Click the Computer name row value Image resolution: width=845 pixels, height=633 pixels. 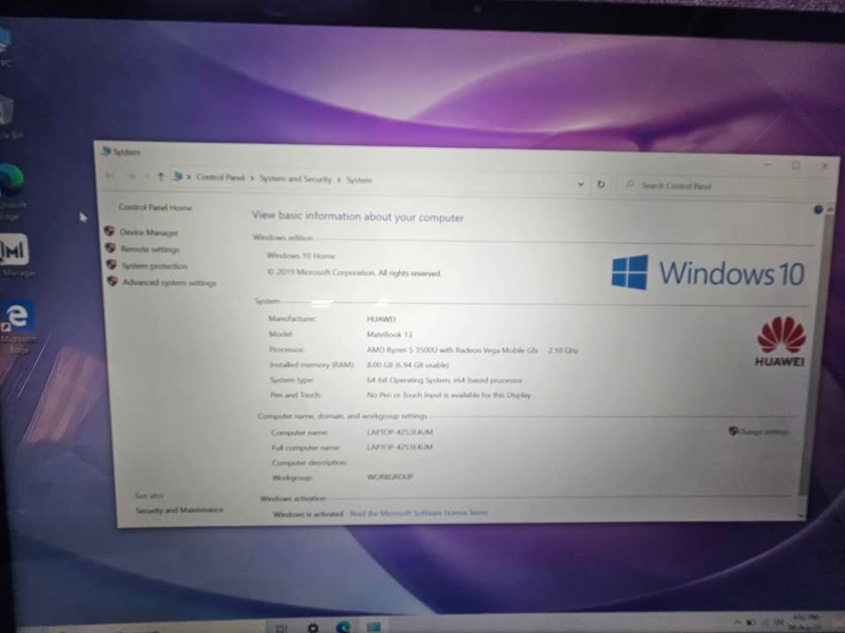(x=400, y=432)
